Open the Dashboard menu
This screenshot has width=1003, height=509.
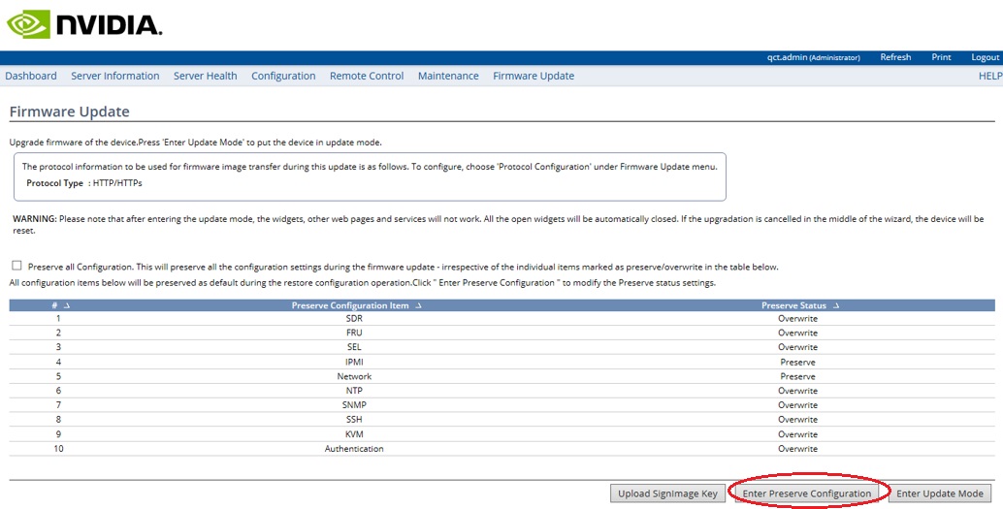click(31, 76)
